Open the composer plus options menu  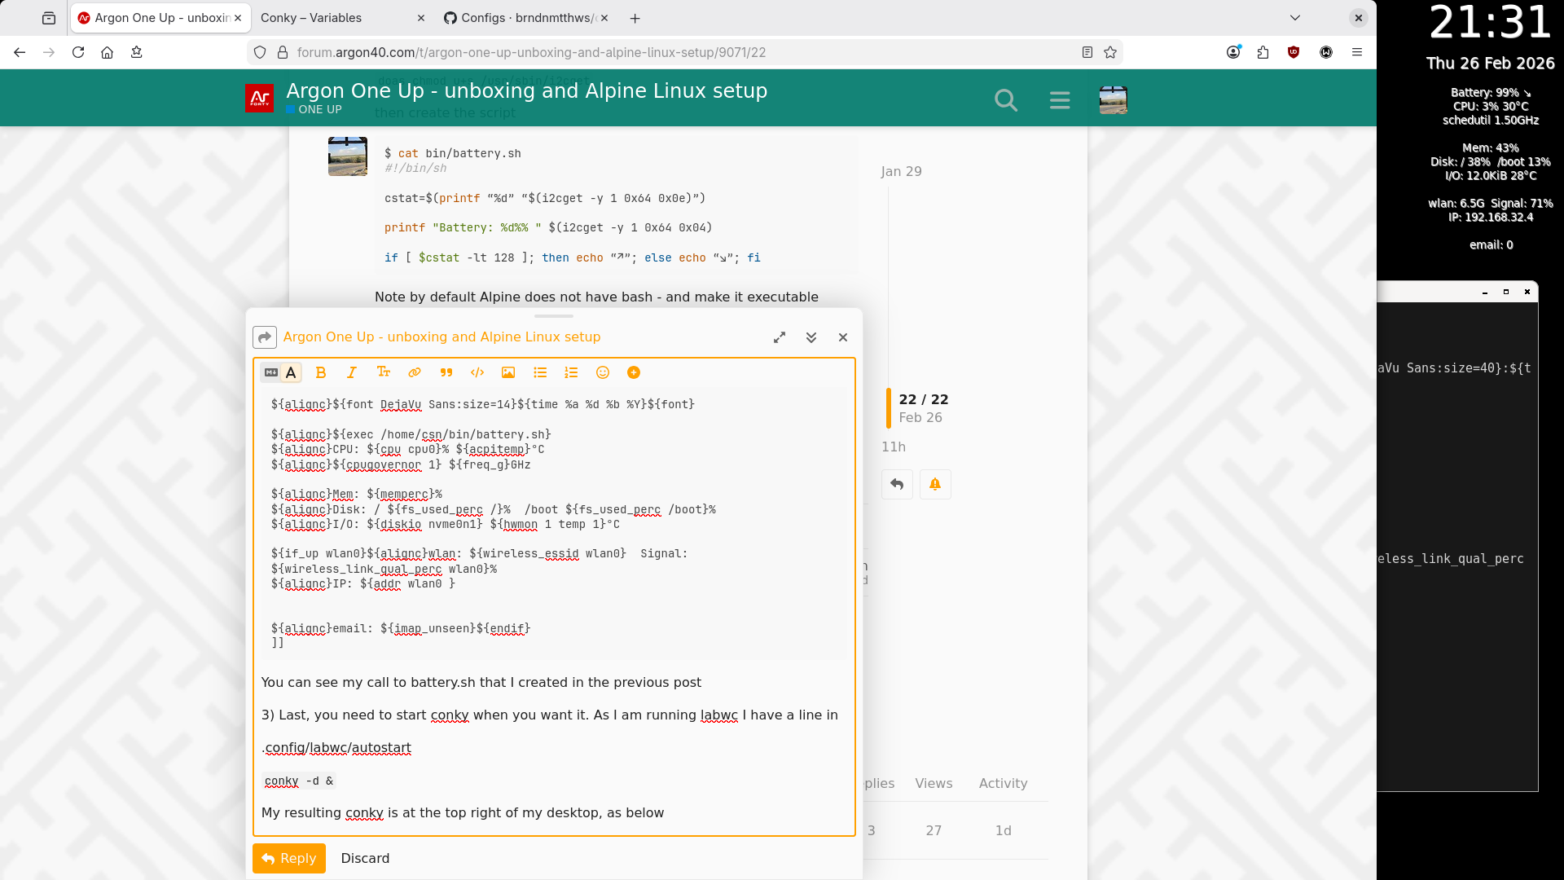click(634, 372)
